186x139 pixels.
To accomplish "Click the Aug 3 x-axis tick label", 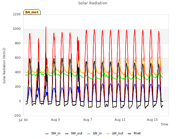I will pos(55,120).
